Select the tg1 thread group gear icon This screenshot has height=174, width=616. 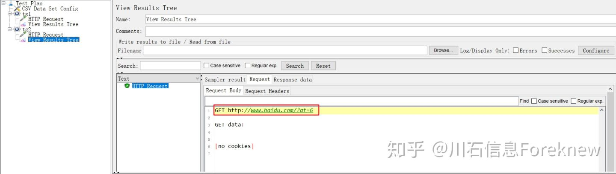[x=17, y=14]
